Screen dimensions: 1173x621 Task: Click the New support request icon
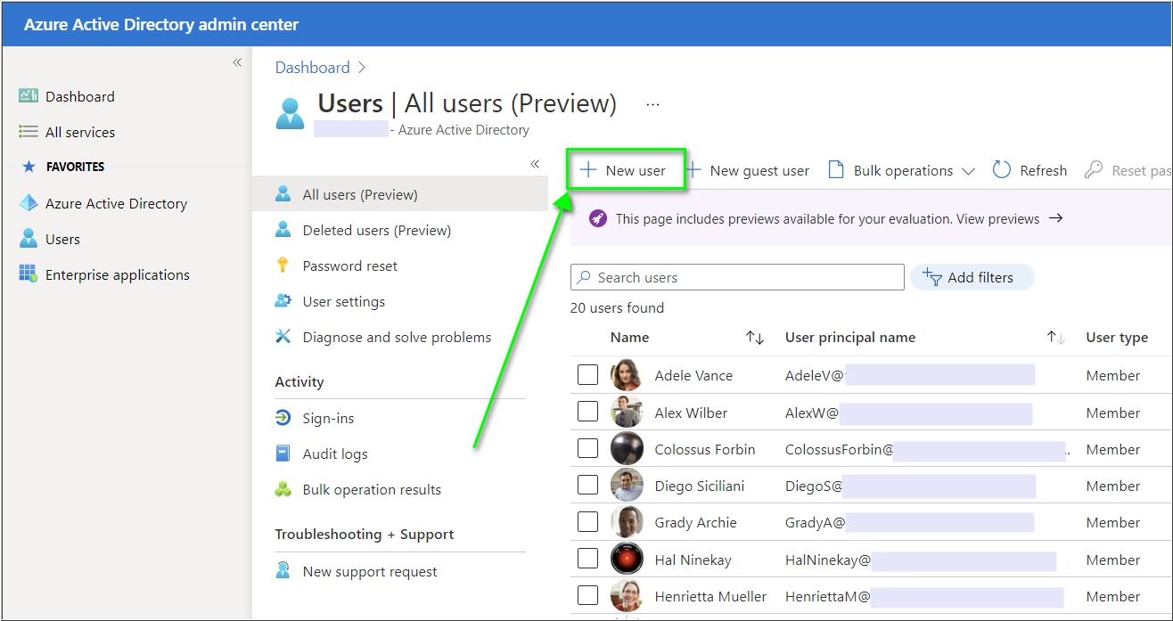[x=283, y=571]
